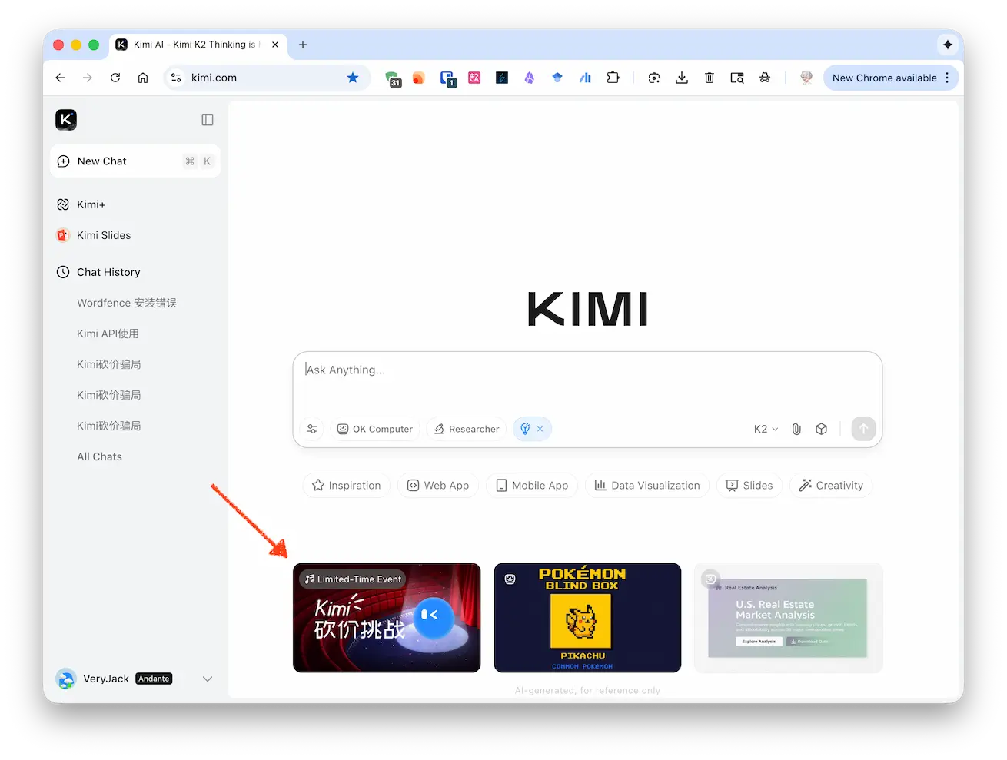Viewport: 1007px width, 760px height.
Task: Click the Kimi logo in sidebar
Action: point(66,120)
